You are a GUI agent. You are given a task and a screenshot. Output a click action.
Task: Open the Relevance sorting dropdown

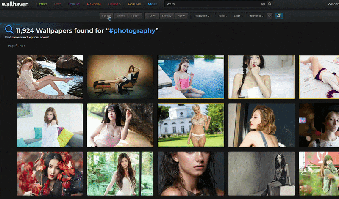coord(256,16)
